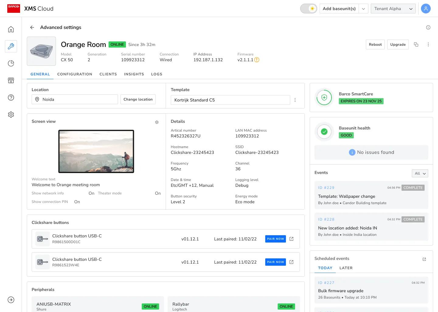Click the serial number 109923312 in header
Image resolution: width=438 pixels, height=312 pixels.
[133, 60]
